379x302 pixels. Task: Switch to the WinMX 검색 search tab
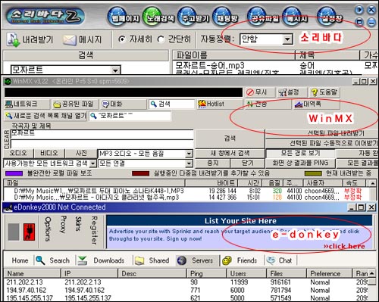171,104
